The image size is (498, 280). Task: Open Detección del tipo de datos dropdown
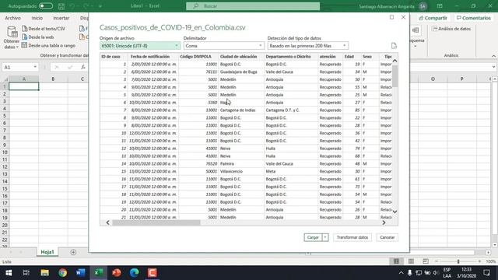(308, 46)
